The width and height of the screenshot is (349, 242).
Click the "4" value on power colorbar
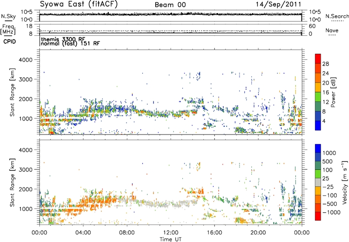[324, 121]
